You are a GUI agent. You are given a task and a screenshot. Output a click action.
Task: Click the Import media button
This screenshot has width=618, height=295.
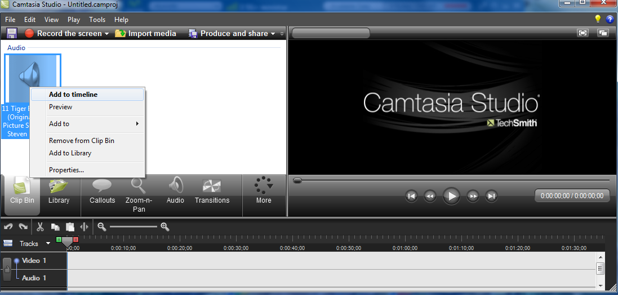tap(145, 33)
